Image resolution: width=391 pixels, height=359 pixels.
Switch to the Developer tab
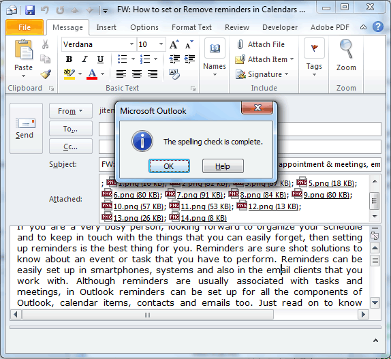pyautogui.click(x=280, y=27)
